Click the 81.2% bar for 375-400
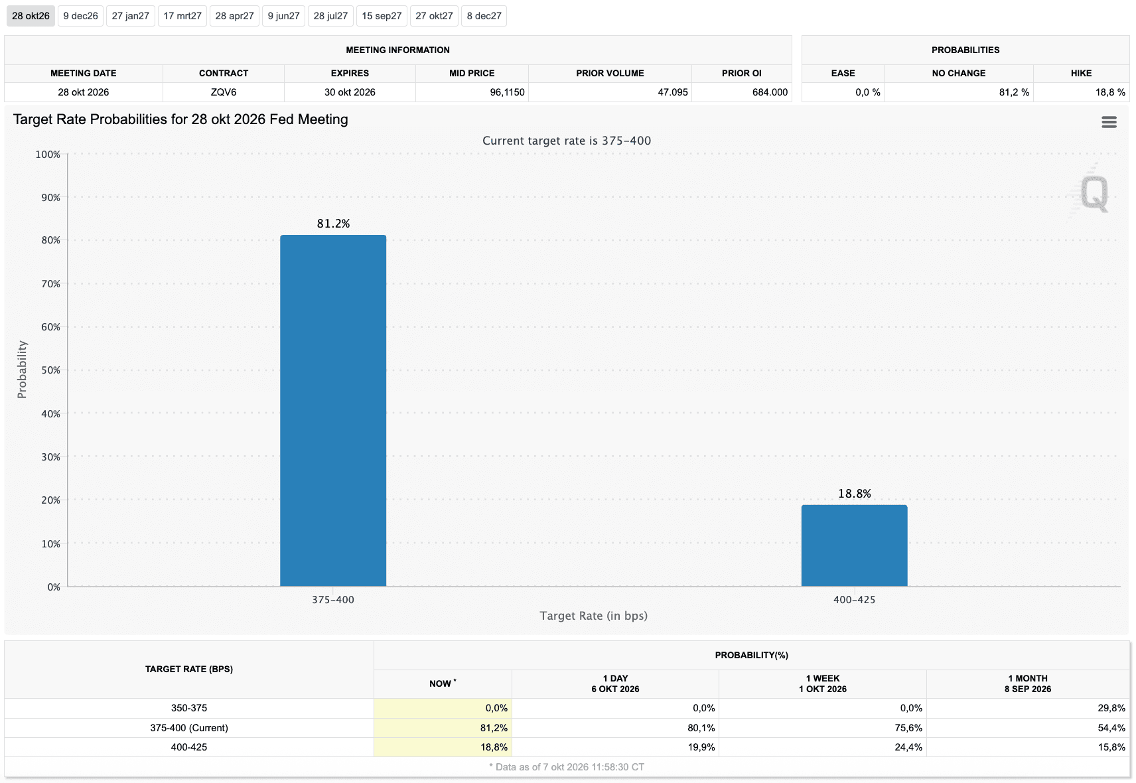 pos(333,411)
